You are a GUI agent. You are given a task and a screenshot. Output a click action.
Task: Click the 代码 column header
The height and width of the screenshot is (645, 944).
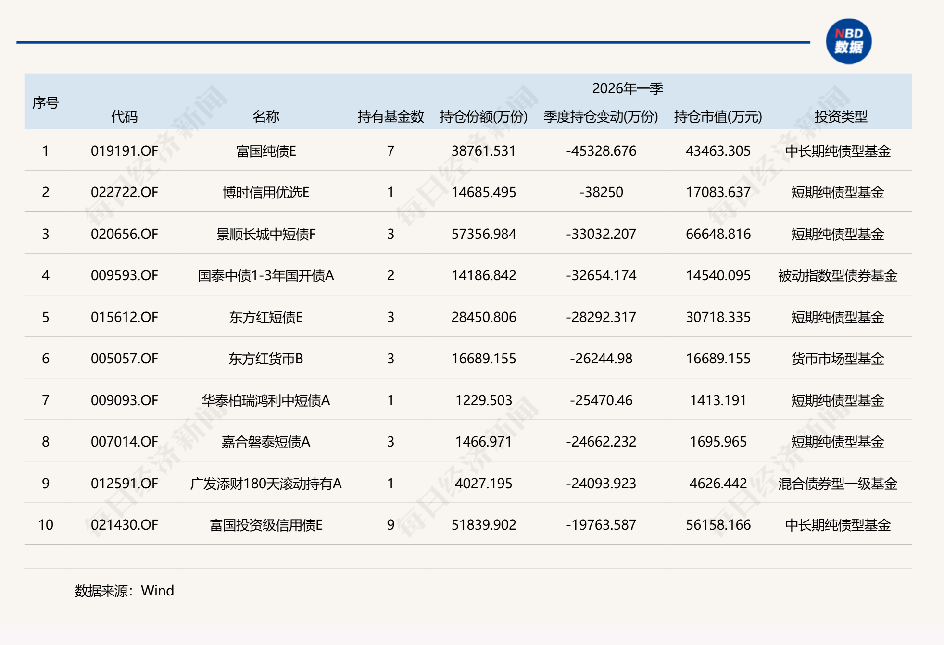(124, 117)
